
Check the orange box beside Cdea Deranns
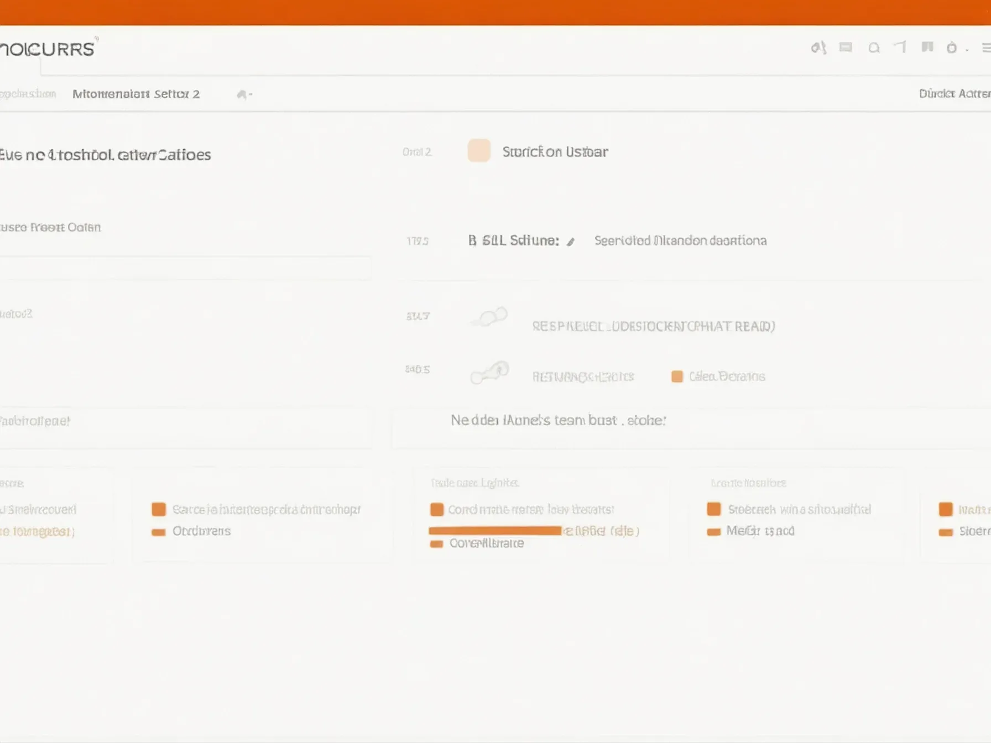[x=677, y=376]
